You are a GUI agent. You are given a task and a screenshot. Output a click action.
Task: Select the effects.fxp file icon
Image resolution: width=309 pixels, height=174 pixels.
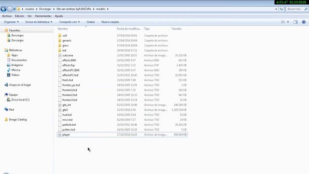[x=60, y=65]
